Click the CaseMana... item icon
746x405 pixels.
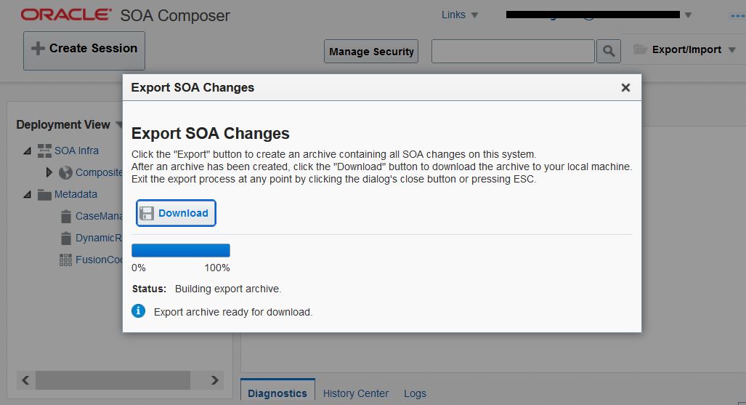click(66, 217)
